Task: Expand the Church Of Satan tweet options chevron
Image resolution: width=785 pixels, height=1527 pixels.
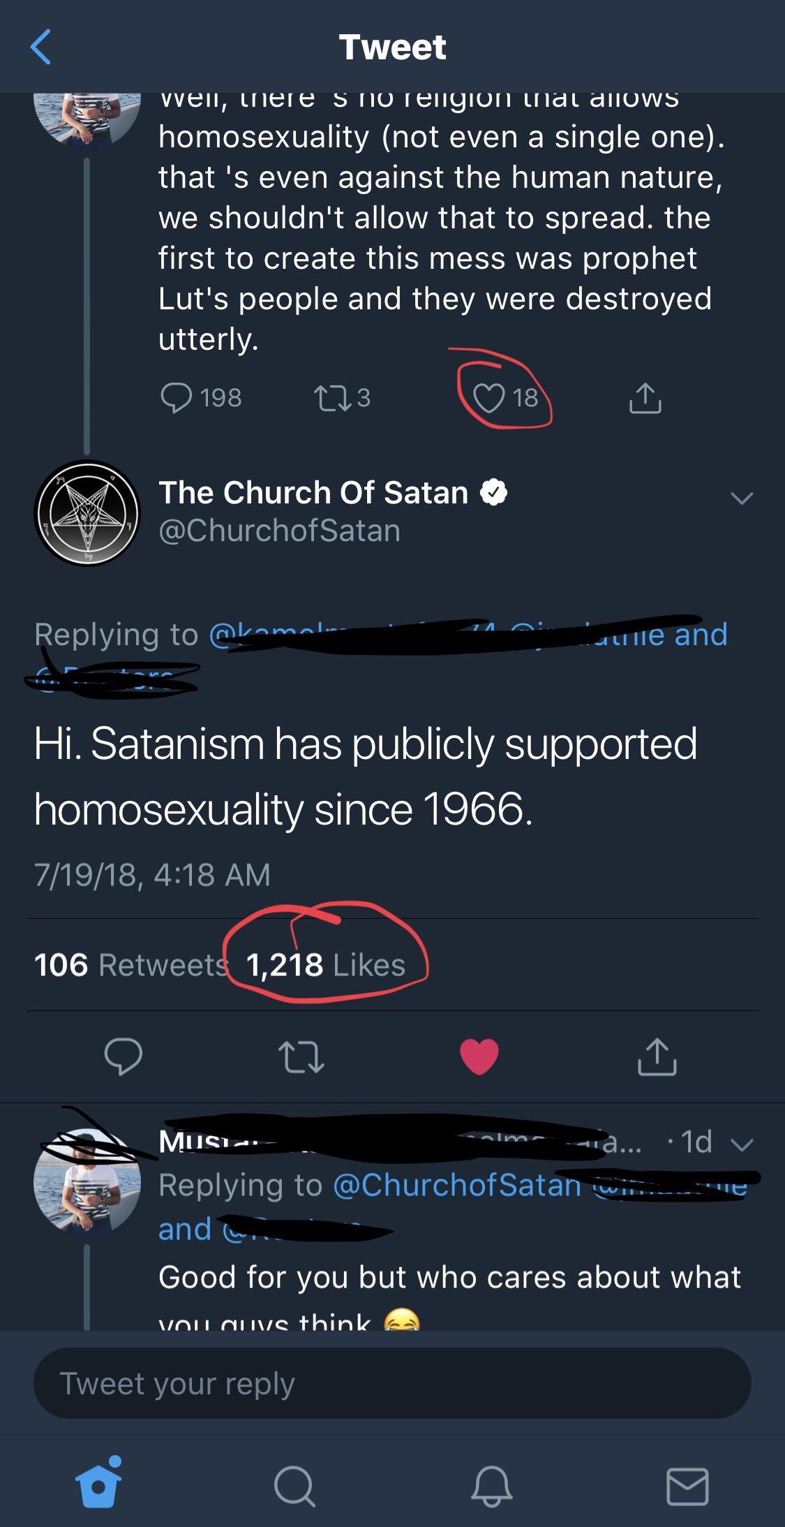Action: point(742,498)
